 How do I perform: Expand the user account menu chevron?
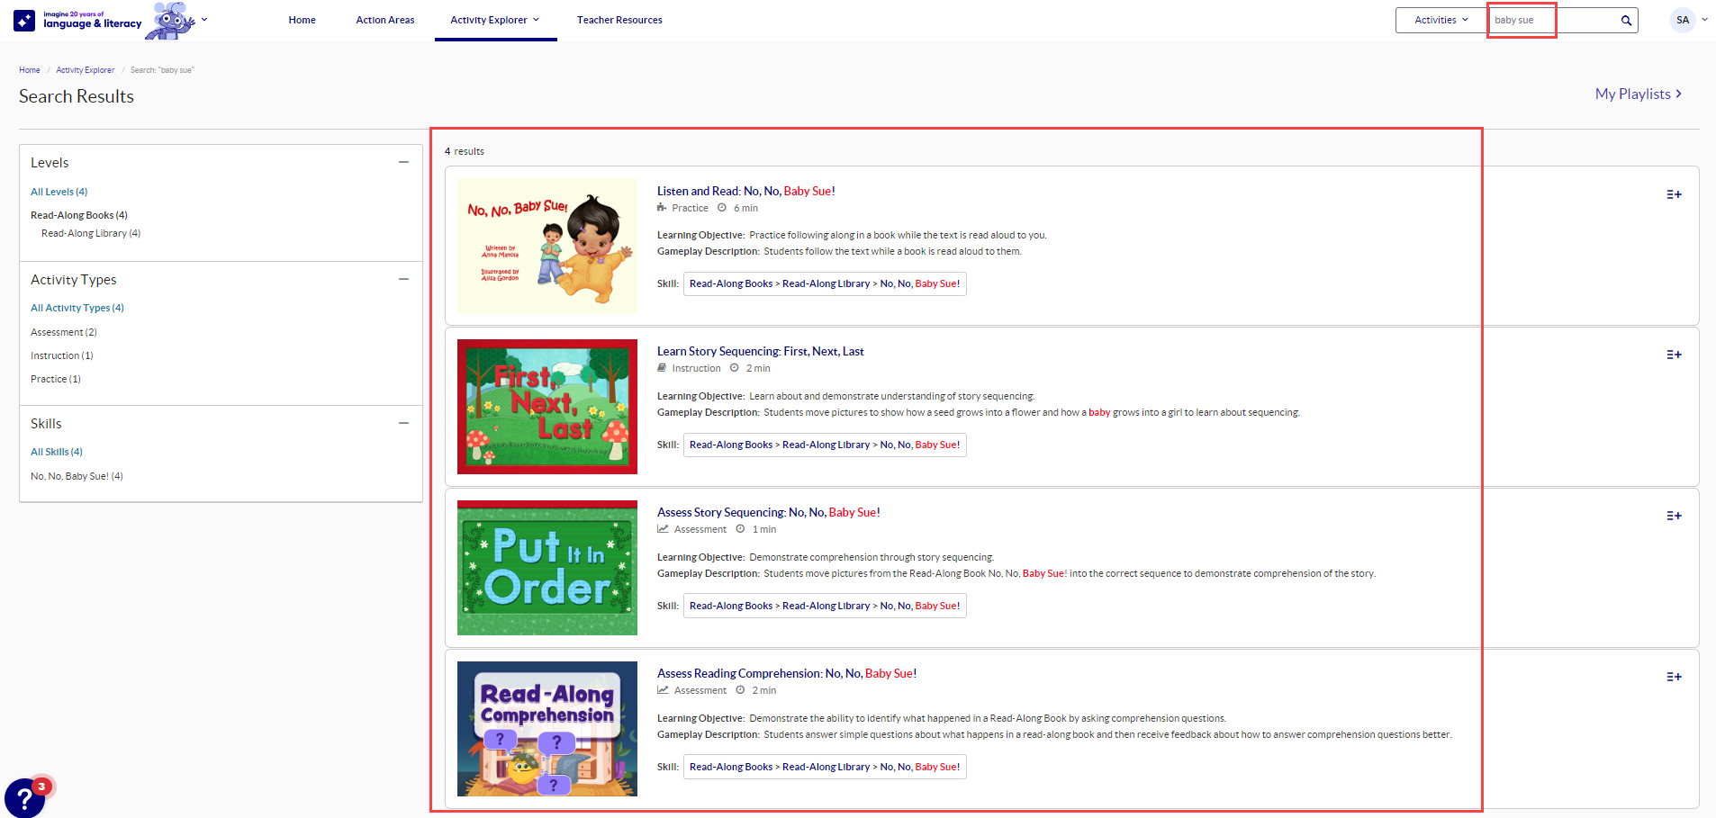click(x=1704, y=20)
